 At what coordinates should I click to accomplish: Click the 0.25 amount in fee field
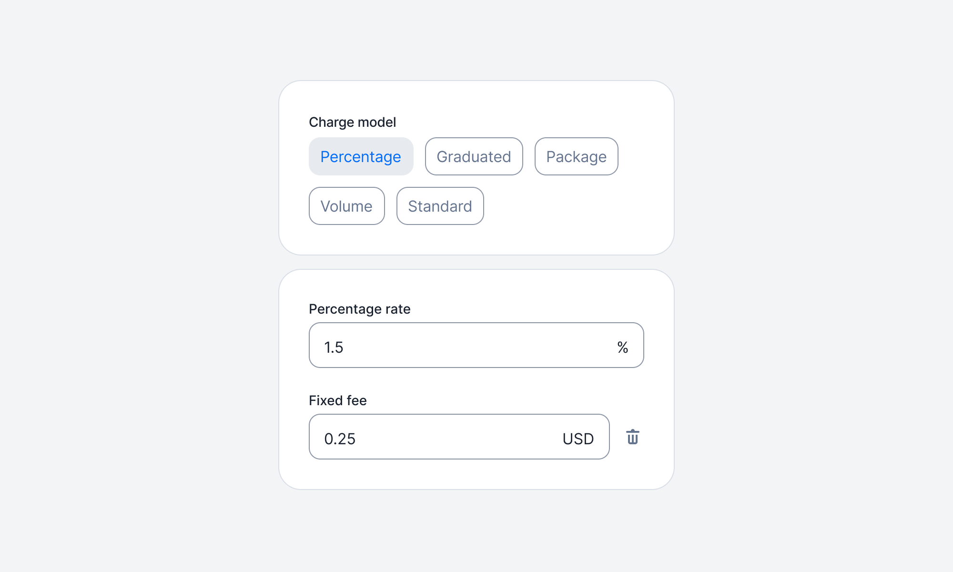[340, 439]
